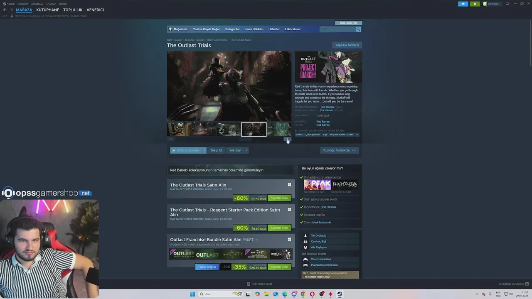The width and height of the screenshot is (532, 299).
Task: Open the wishlist dropdown arrow next to İstek Listesinde
Action: tap(204, 150)
